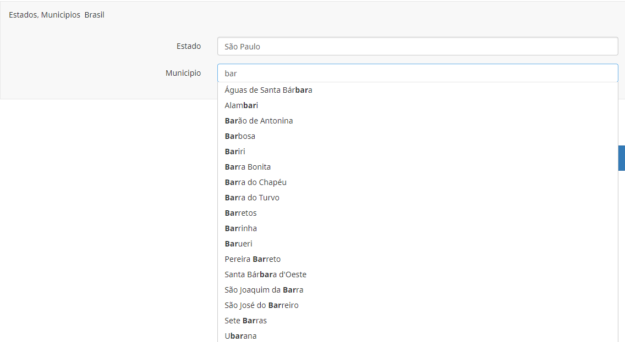Select Santa Bárbara d'Oeste option
The width and height of the screenshot is (625, 342).
(265, 274)
